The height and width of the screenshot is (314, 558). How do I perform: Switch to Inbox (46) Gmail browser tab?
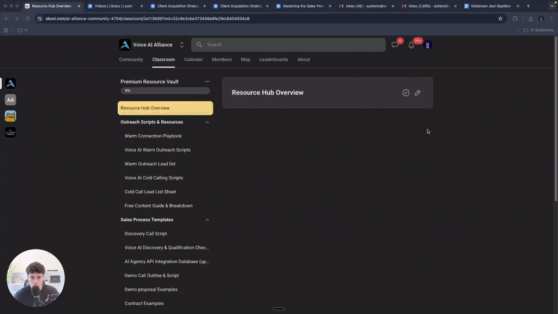point(366,6)
